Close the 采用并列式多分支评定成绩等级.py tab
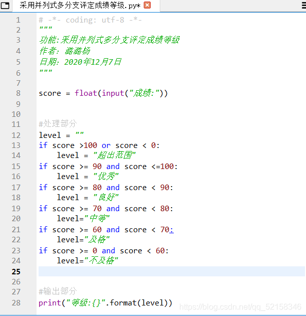306x316 pixels. (147, 5)
